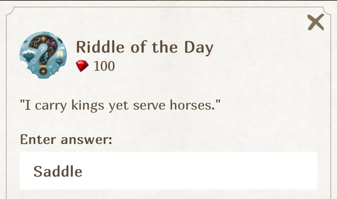Click the question mark riddle icon
Image resolution: width=337 pixels, height=199 pixels.
[43, 55]
